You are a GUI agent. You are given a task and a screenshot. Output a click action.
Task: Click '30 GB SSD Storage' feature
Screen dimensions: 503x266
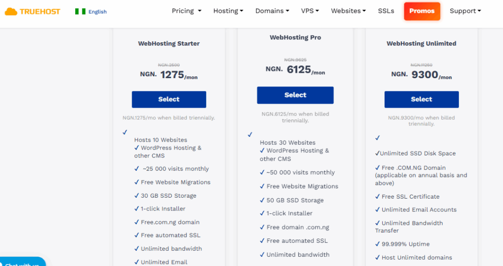pos(169,196)
